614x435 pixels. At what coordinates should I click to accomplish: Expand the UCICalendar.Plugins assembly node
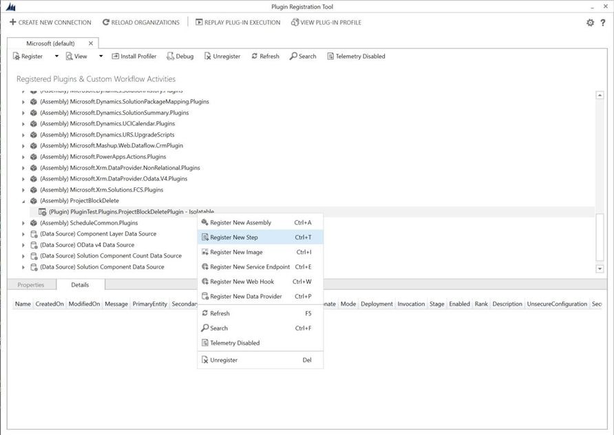click(x=23, y=124)
